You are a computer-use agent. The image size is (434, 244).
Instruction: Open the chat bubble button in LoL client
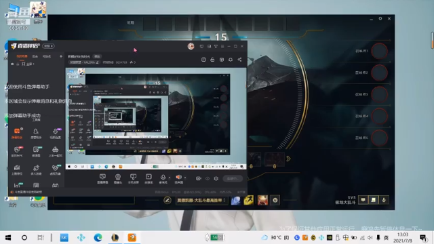pyautogui.click(x=363, y=200)
